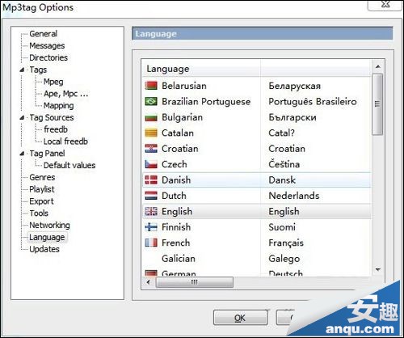Click horizontal scrollbar left arrow
Image resolution: width=404 pixels, height=338 pixels.
click(149, 282)
